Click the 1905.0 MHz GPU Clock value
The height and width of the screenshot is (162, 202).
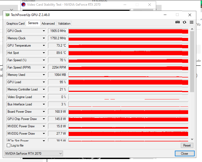click(58, 31)
